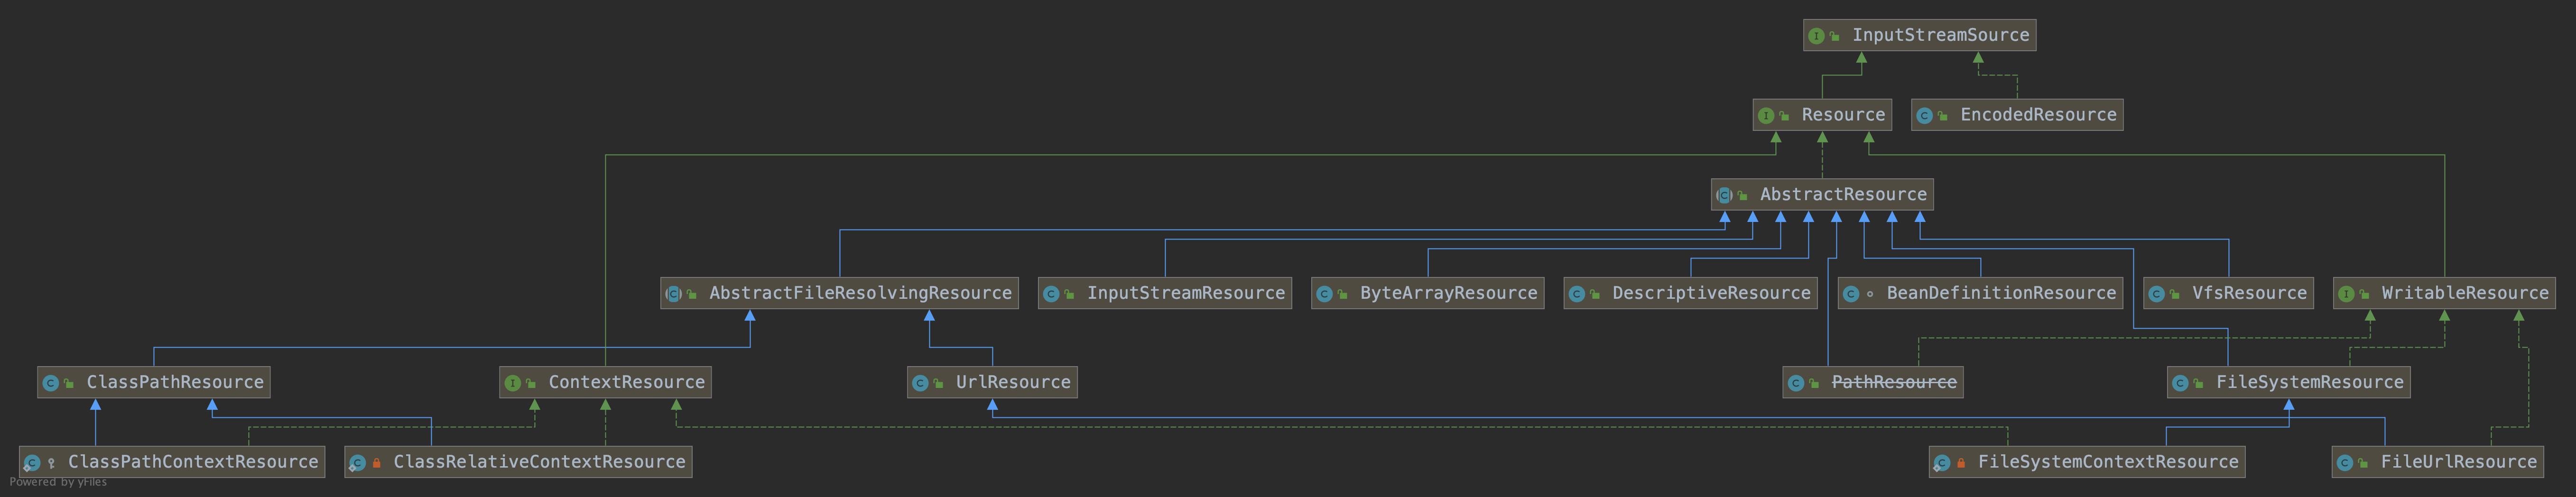Click the class icon on ClassPathContextResource
This screenshot has height=497, width=2576.
click(x=32, y=463)
